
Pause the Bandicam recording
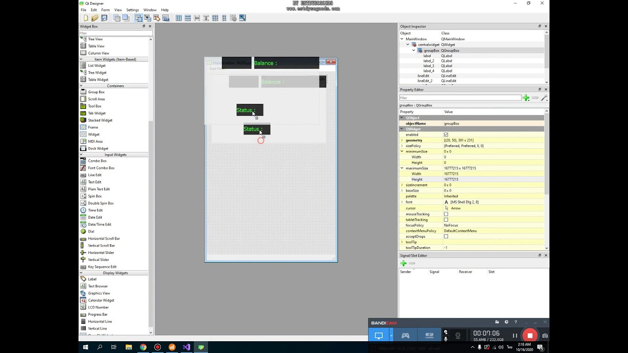point(515,335)
